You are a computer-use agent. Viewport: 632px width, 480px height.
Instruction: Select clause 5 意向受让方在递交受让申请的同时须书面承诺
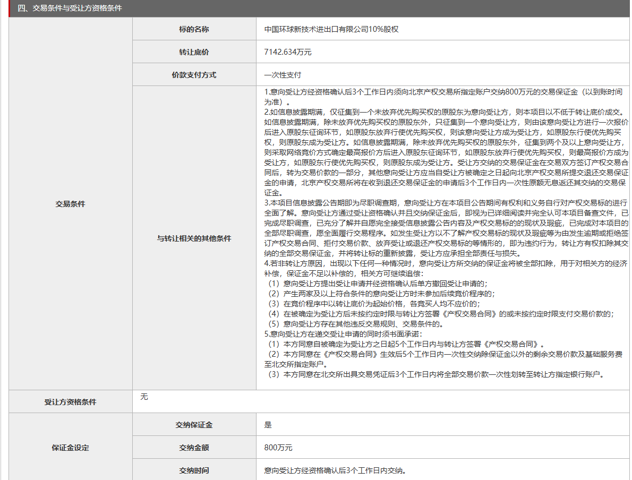[x=344, y=334]
